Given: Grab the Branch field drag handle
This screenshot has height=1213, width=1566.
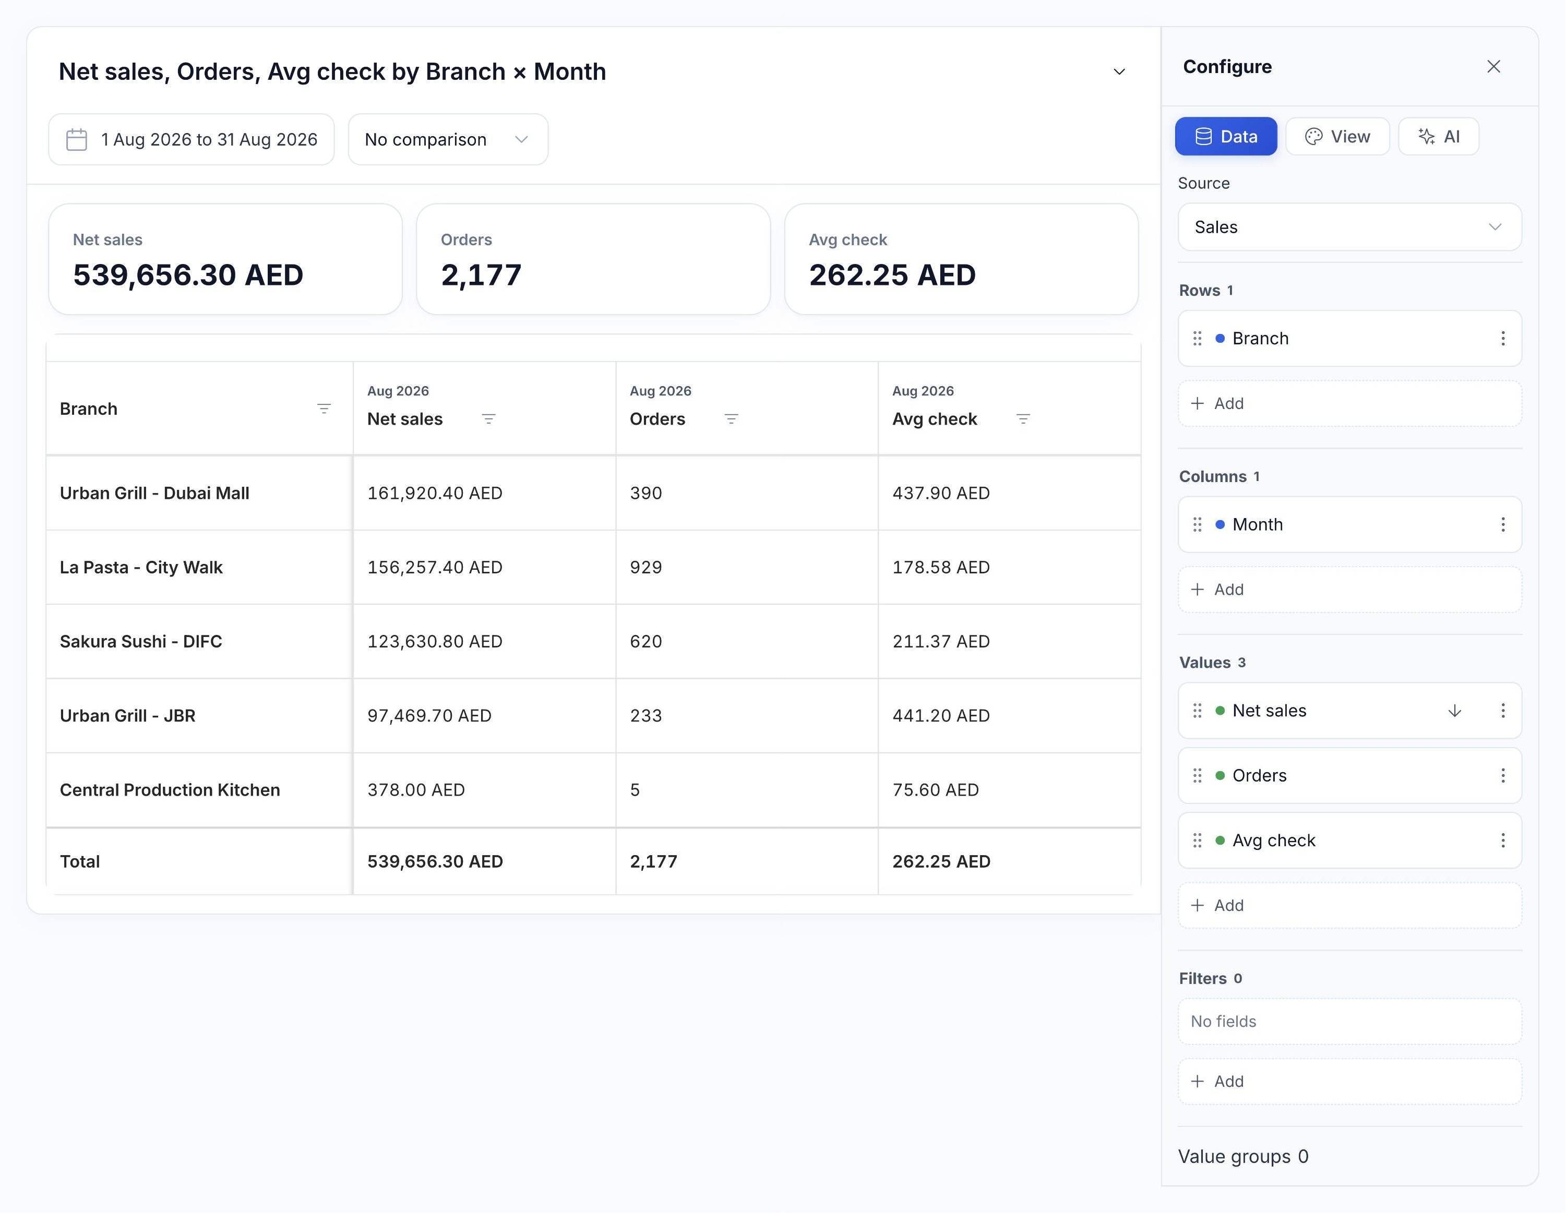Looking at the screenshot, I should click(x=1198, y=339).
